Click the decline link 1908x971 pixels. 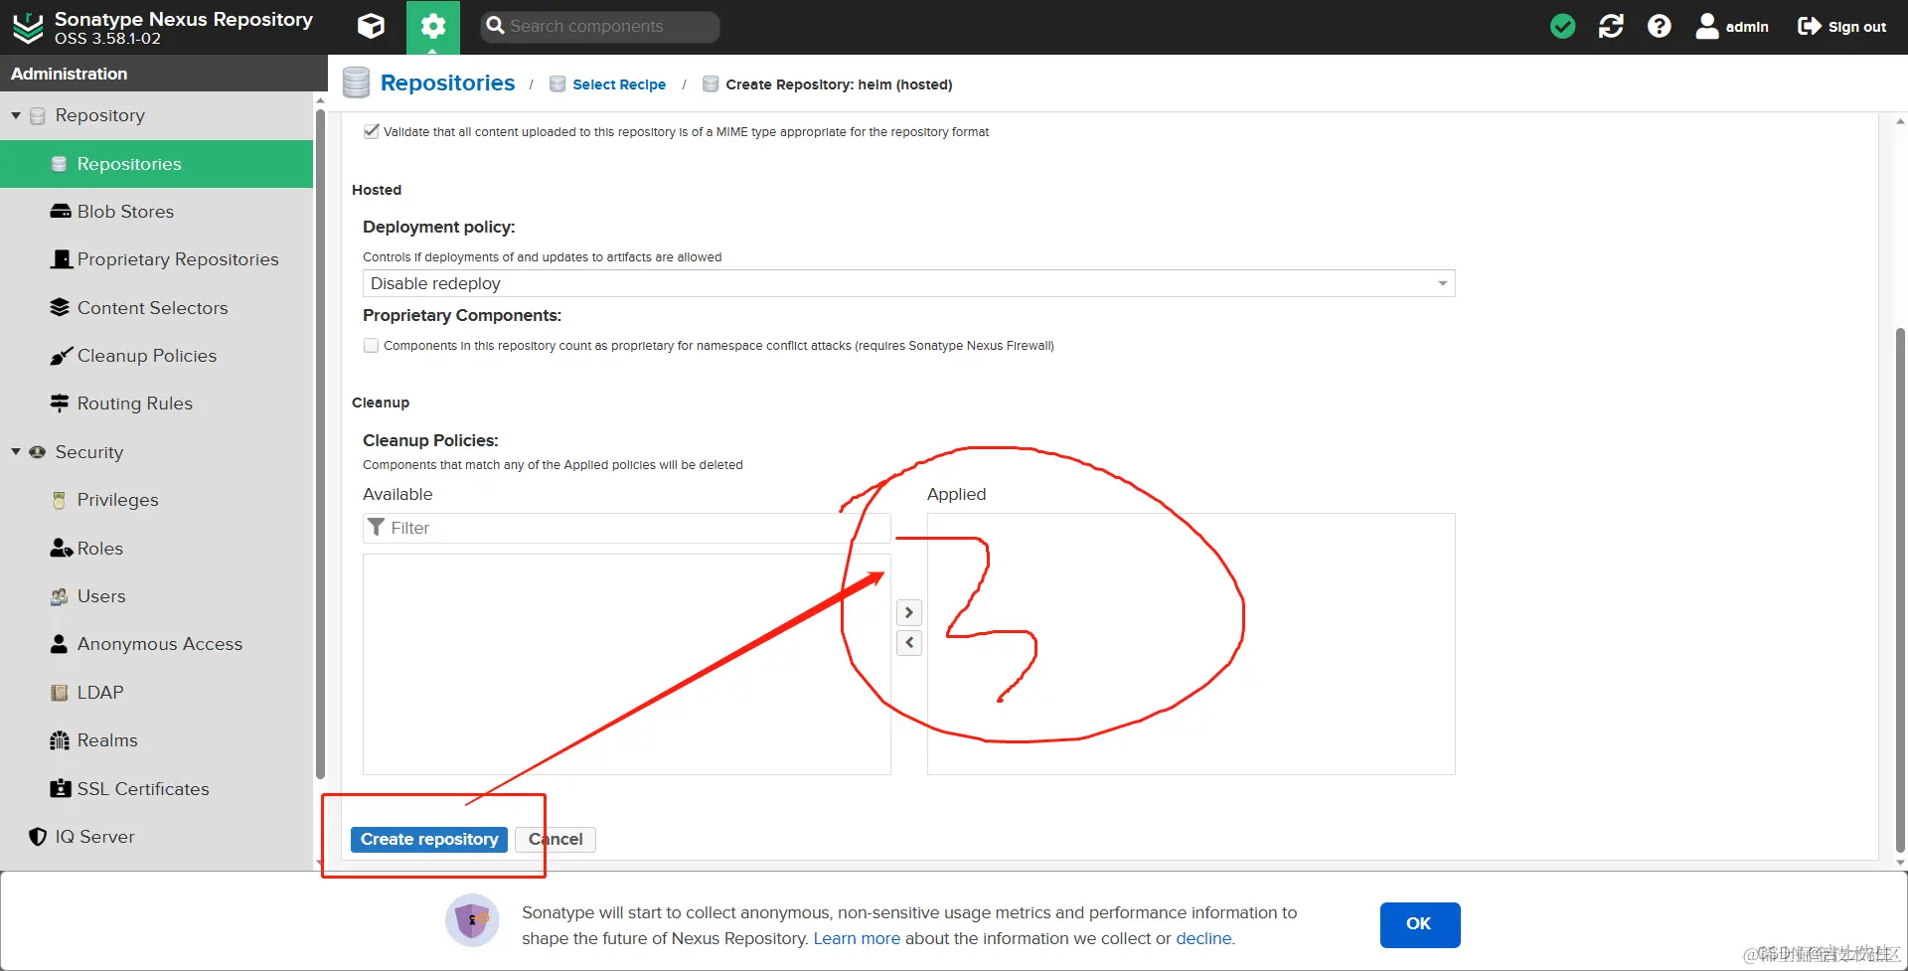pos(1203,938)
